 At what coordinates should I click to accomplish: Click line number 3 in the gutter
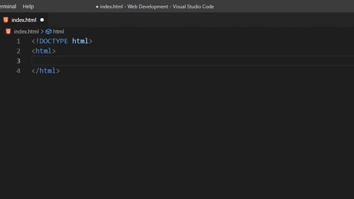point(18,61)
